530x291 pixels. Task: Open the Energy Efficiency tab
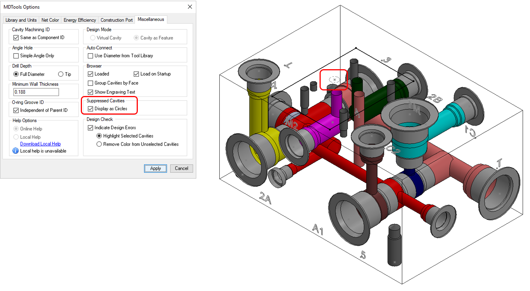click(80, 20)
